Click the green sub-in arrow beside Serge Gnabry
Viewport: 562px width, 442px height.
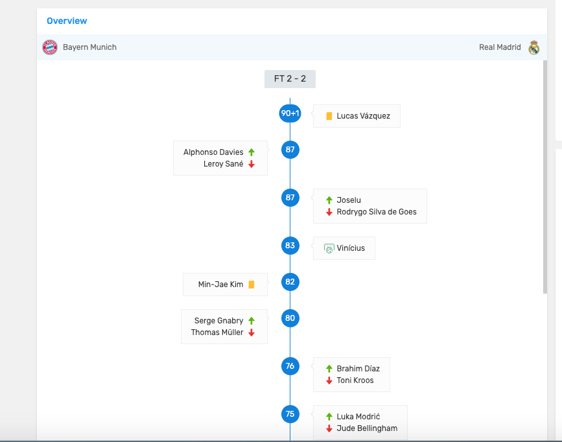coord(252,321)
